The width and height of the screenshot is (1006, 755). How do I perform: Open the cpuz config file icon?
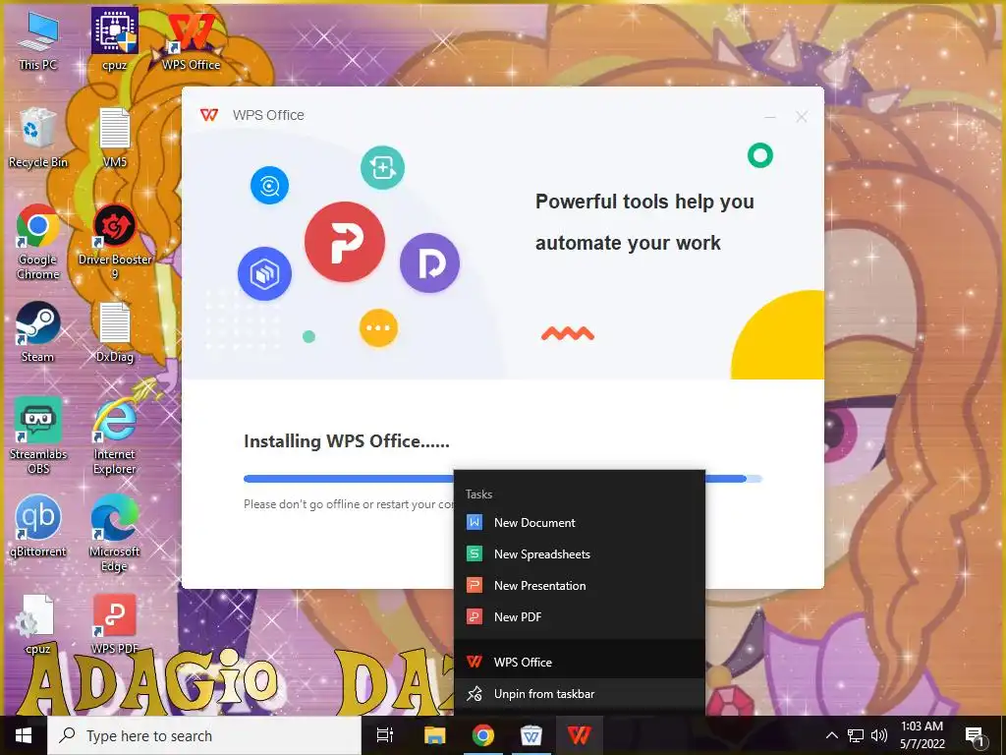[x=38, y=624]
